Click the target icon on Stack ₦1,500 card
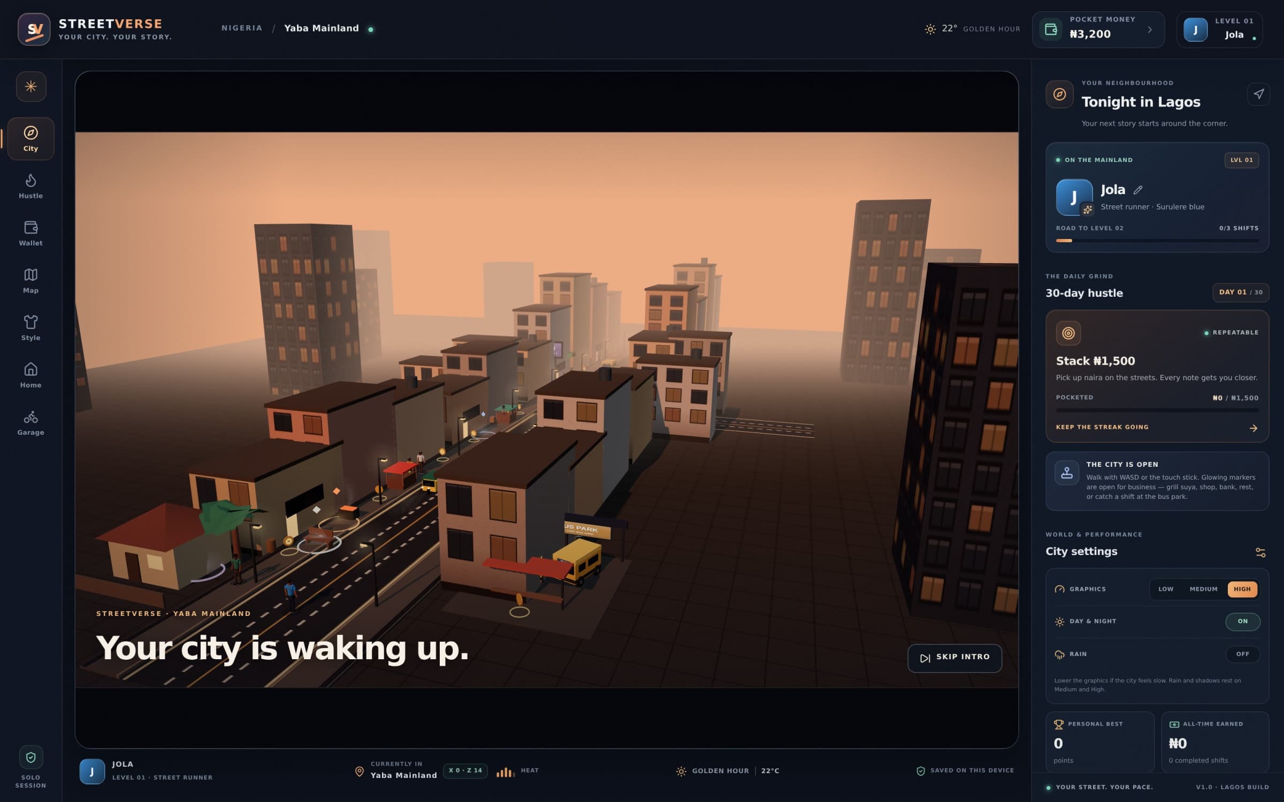The image size is (1284, 802). (x=1068, y=333)
